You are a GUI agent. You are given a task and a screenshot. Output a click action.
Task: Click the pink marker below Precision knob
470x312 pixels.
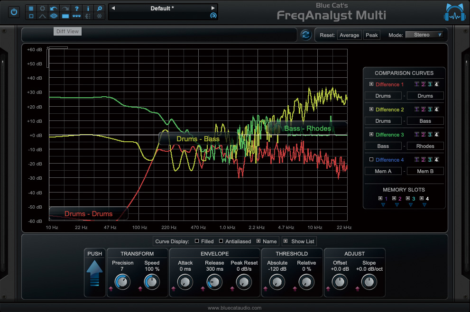click(111, 289)
